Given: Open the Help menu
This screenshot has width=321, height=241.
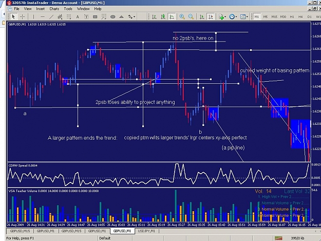Looking at the screenshot, I should [x=98, y=9].
